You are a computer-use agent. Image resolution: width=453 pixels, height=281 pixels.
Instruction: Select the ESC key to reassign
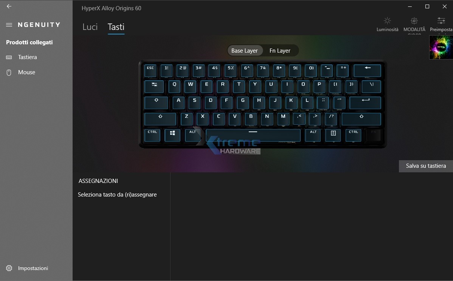point(150,70)
